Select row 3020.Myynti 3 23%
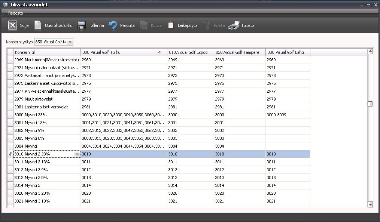 158,194
